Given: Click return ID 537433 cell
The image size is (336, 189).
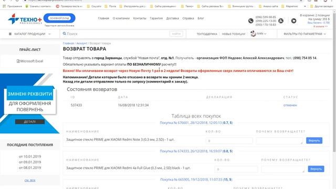Looking at the screenshot, I should [76, 105].
